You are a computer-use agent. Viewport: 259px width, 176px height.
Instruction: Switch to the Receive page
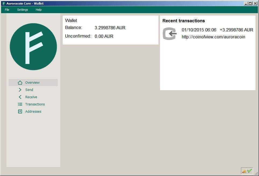click(33, 97)
